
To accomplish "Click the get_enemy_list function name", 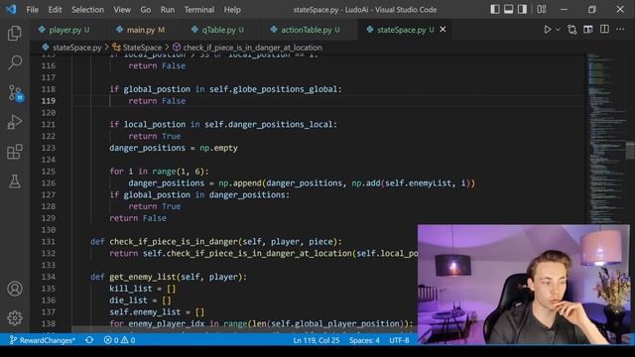I will [143, 277].
